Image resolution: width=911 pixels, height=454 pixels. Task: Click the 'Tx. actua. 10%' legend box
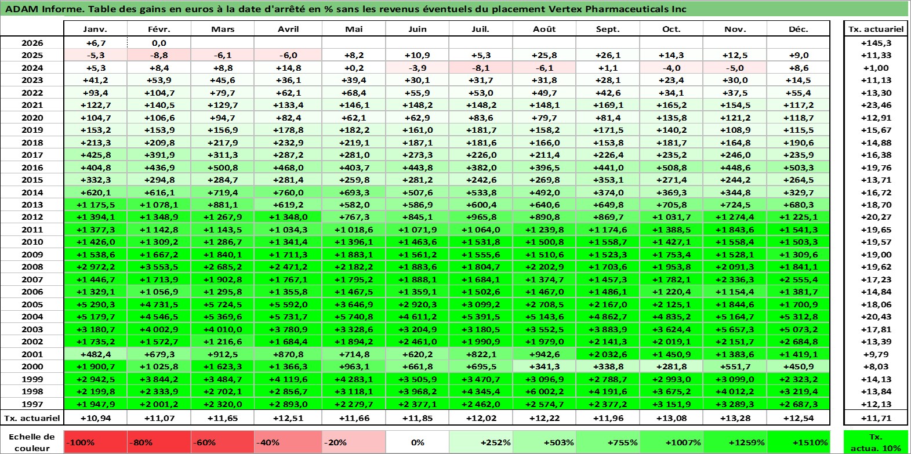(876, 442)
